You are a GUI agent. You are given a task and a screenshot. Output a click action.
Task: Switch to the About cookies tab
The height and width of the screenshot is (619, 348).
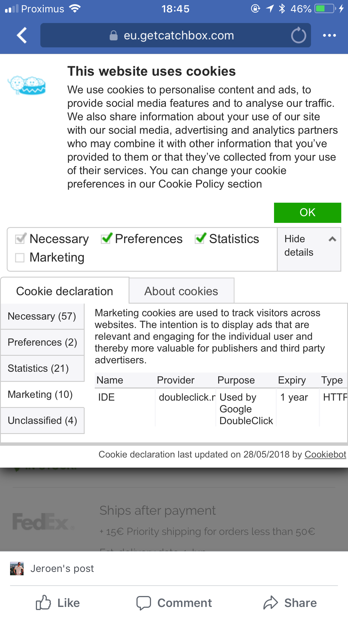181,291
